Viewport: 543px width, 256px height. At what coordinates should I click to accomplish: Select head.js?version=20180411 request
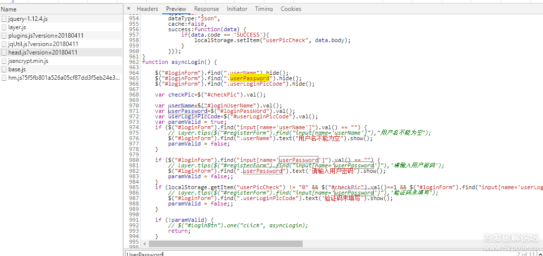pos(61,52)
